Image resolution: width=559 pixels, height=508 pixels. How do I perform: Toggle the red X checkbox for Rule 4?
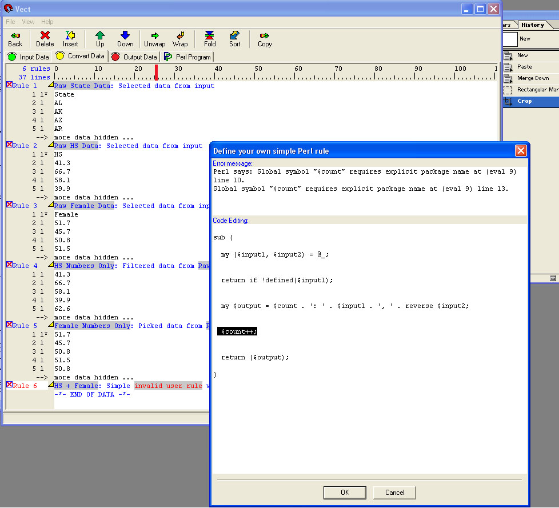[x=10, y=265]
